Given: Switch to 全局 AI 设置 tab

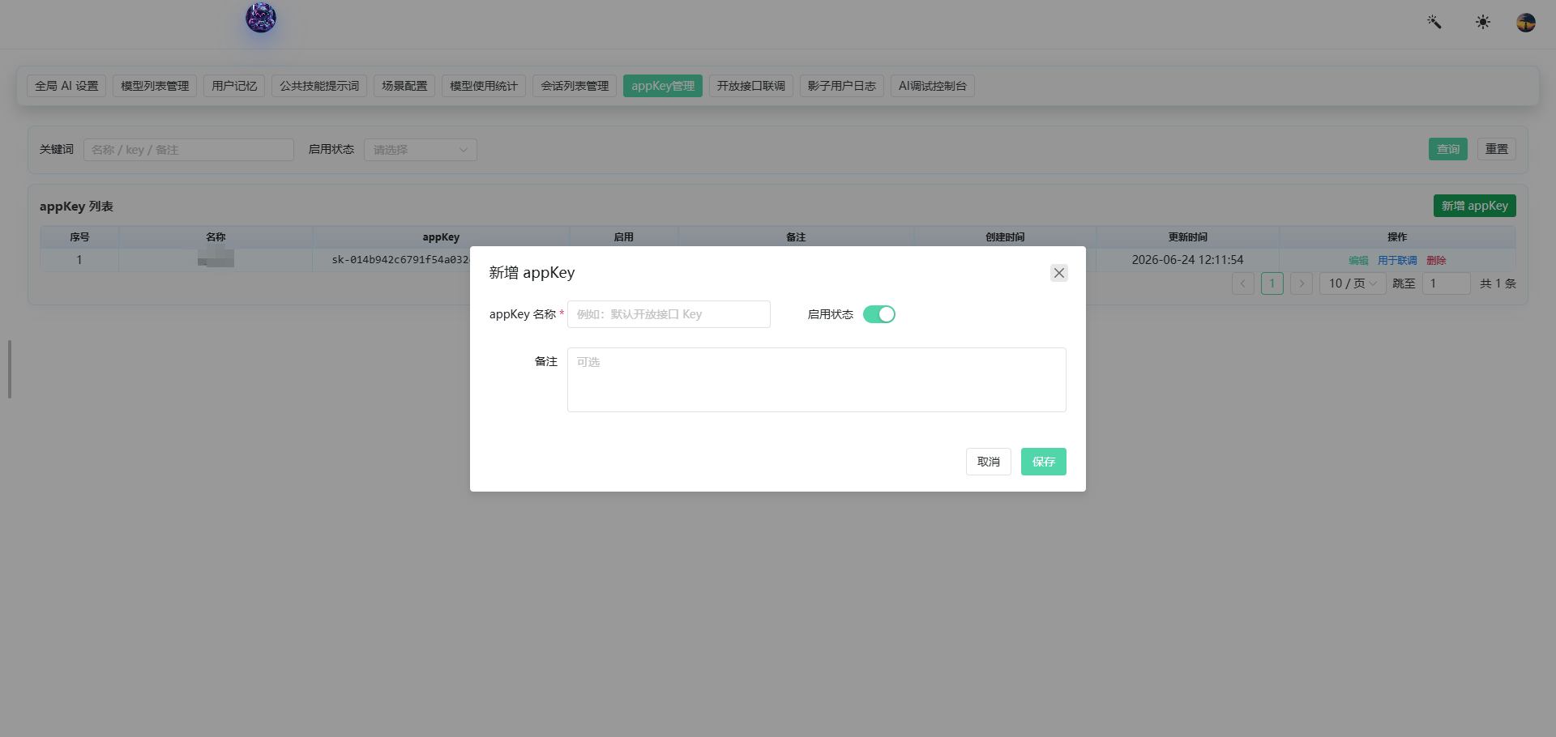Looking at the screenshot, I should pos(66,86).
